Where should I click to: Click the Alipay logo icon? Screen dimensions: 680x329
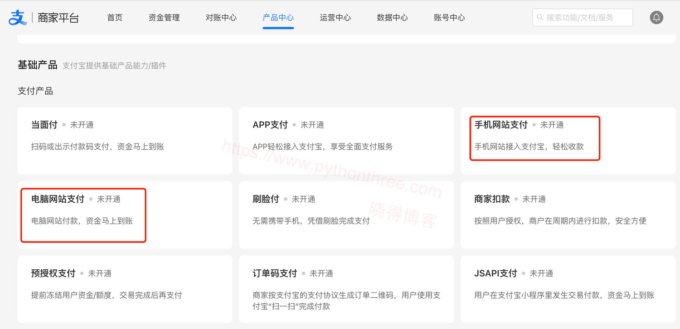pos(17,17)
